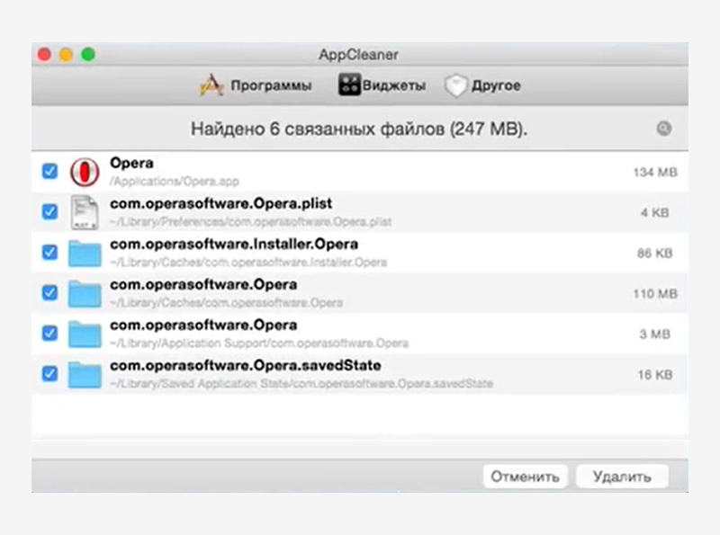The height and width of the screenshot is (535, 720).
Task: Click the Другое shield icon
Action: (455, 85)
